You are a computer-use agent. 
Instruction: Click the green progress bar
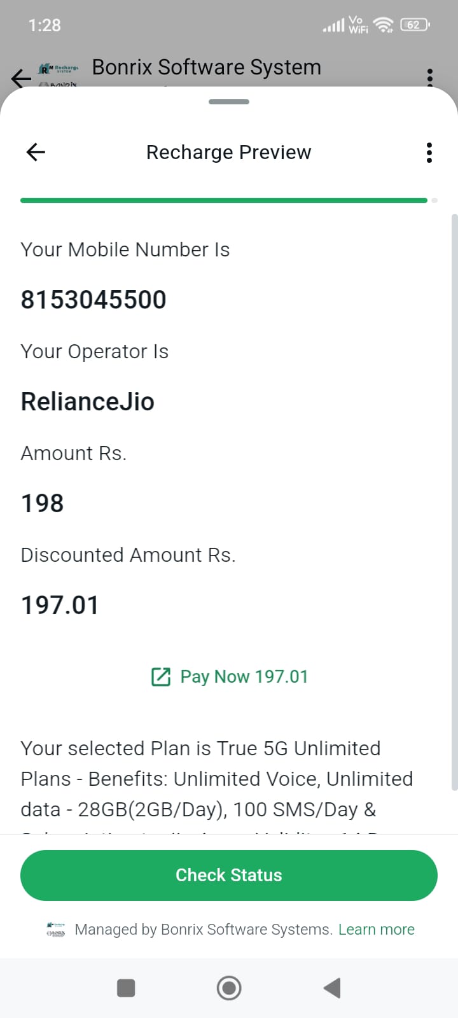click(224, 200)
